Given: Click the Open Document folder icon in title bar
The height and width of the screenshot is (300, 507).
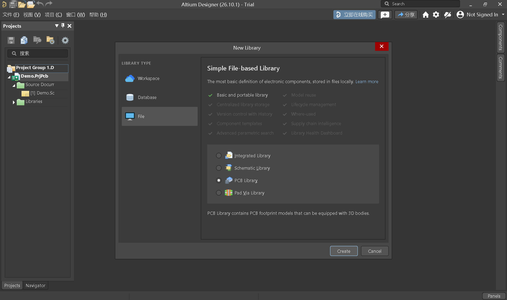Looking at the screenshot, I should coord(22,4).
